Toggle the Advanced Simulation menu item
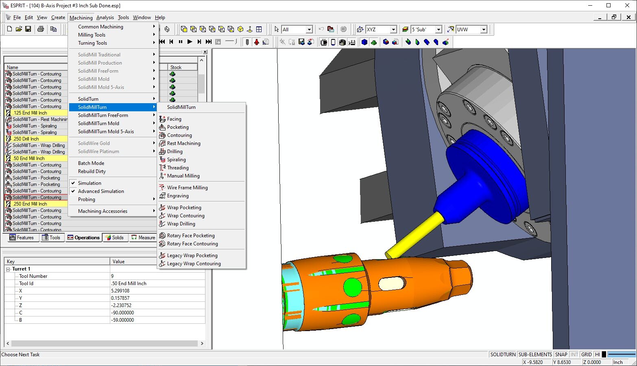 pyautogui.click(x=113, y=191)
